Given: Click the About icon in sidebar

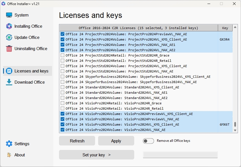Looking at the screenshot, I should click(x=9, y=155).
